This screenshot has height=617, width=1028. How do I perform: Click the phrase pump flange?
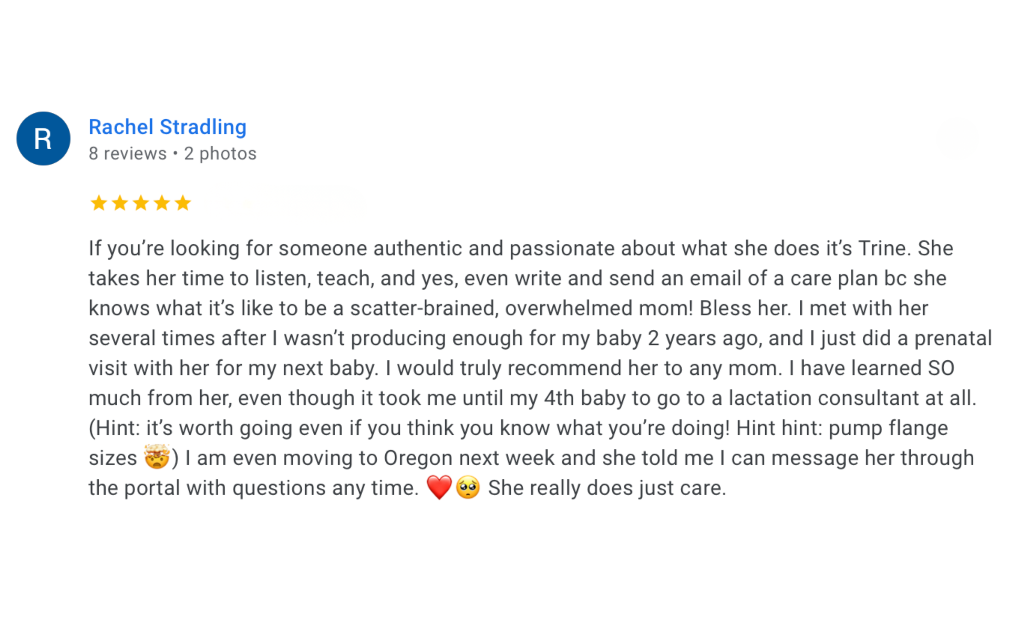(x=888, y=428)
